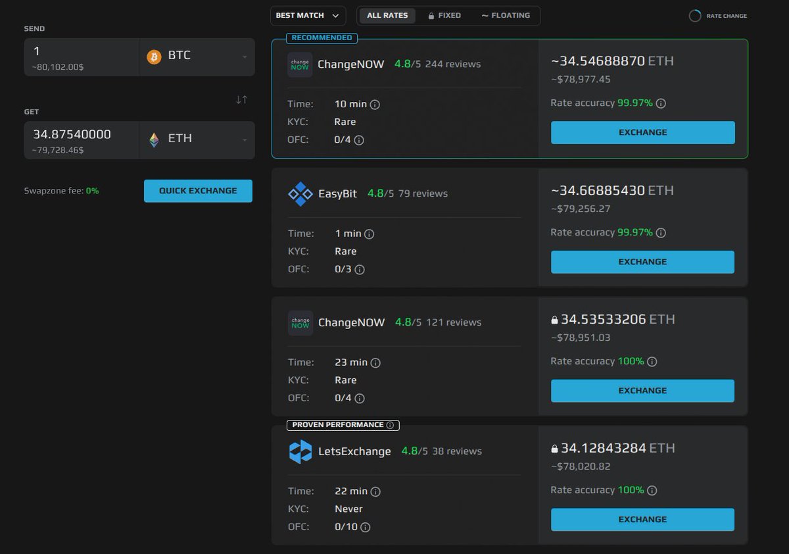Click lock icon beside 34.12843284 ETH

pos(554,449)
